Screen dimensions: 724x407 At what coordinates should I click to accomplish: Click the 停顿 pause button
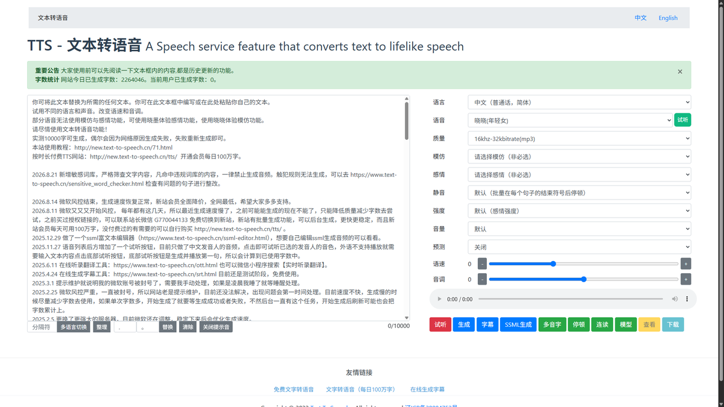pos(579,324)
